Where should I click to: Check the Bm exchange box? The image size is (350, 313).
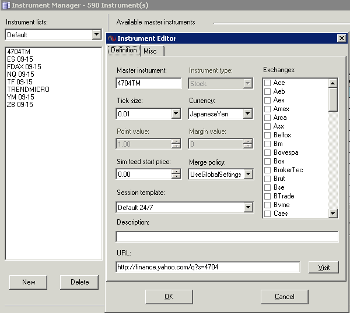click(x=267, y=144)
